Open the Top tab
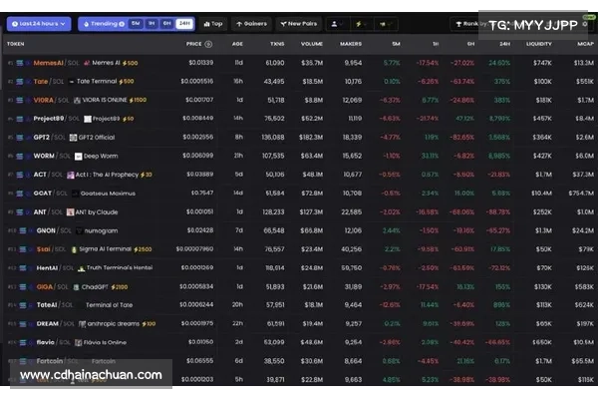Viewport: 598px width, 399px height. coord(213,24)
